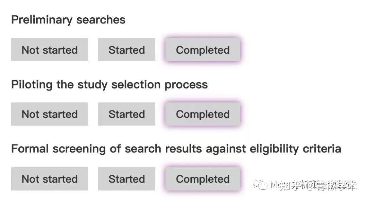The height and width of the screenshot is (201, 367).
Task: Mark Piloting study selection process Completed
Action: tap(203, 114)
